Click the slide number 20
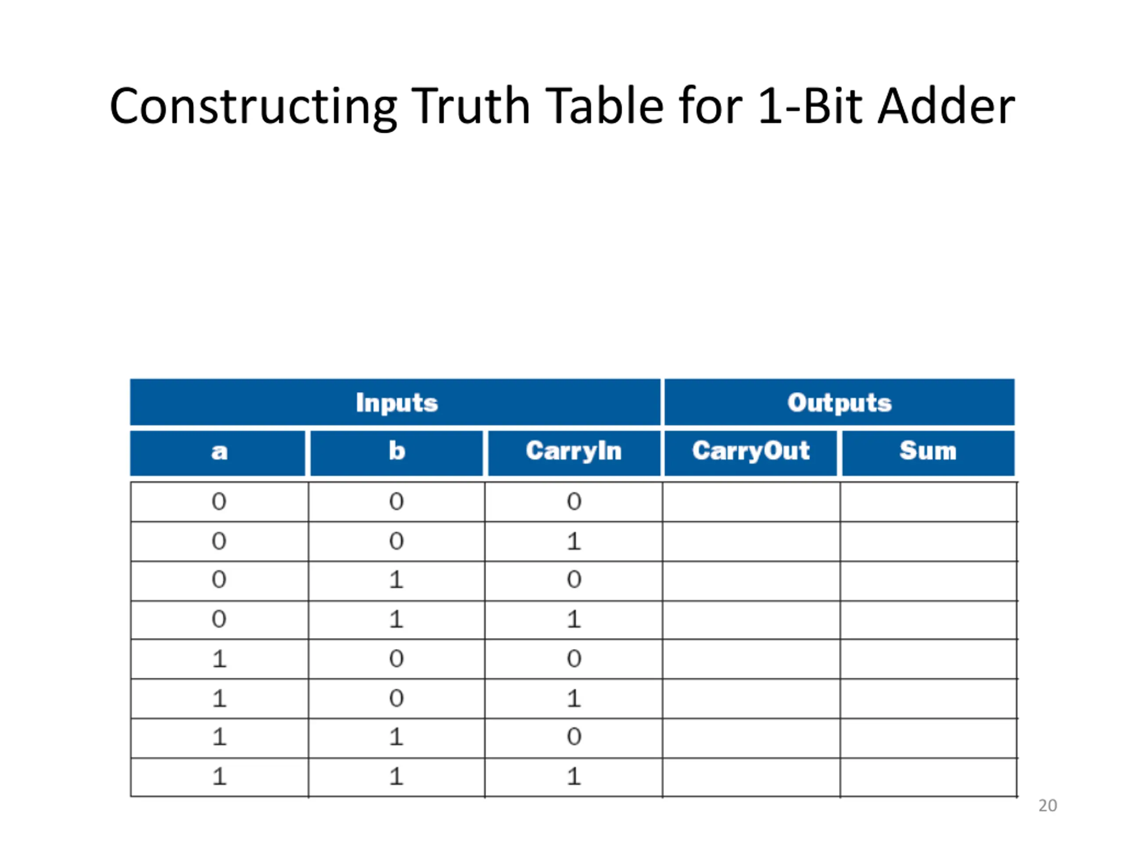The width and height of the screenshot is (1125, 844). pos(1047,805)
